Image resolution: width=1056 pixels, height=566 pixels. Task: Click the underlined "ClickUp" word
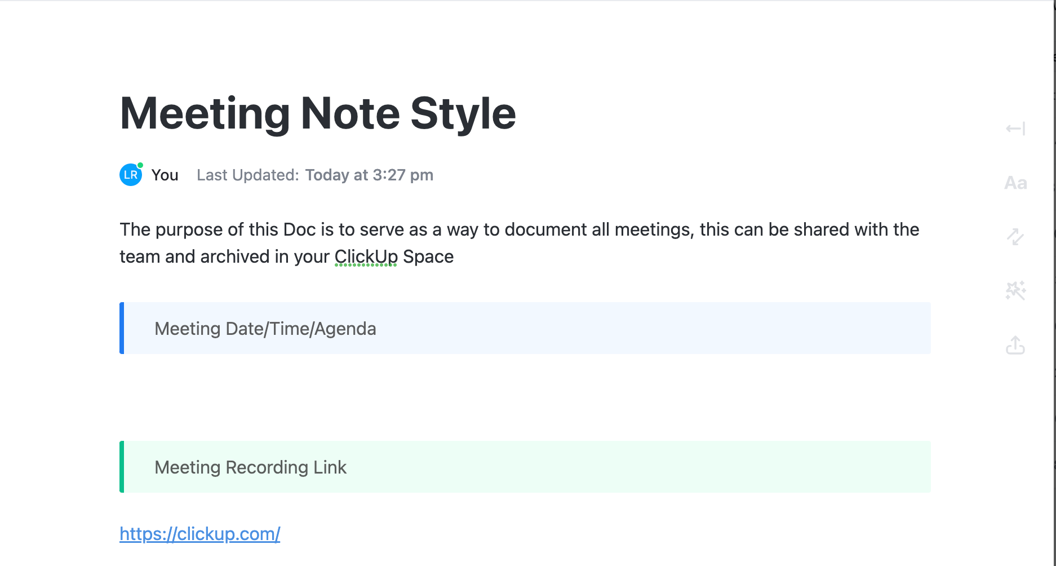click(x=366, y=257)
